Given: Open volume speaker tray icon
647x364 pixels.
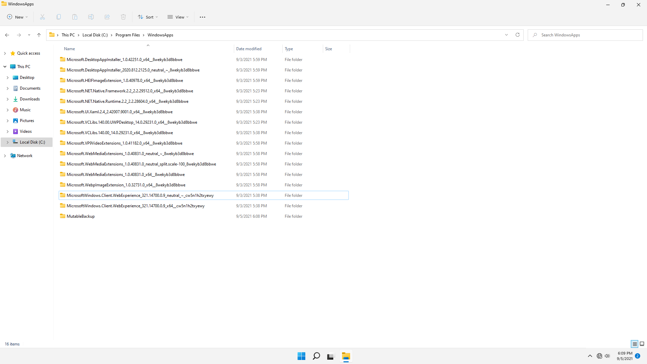Looking at the screenshot, I should [x=607, y=356].
